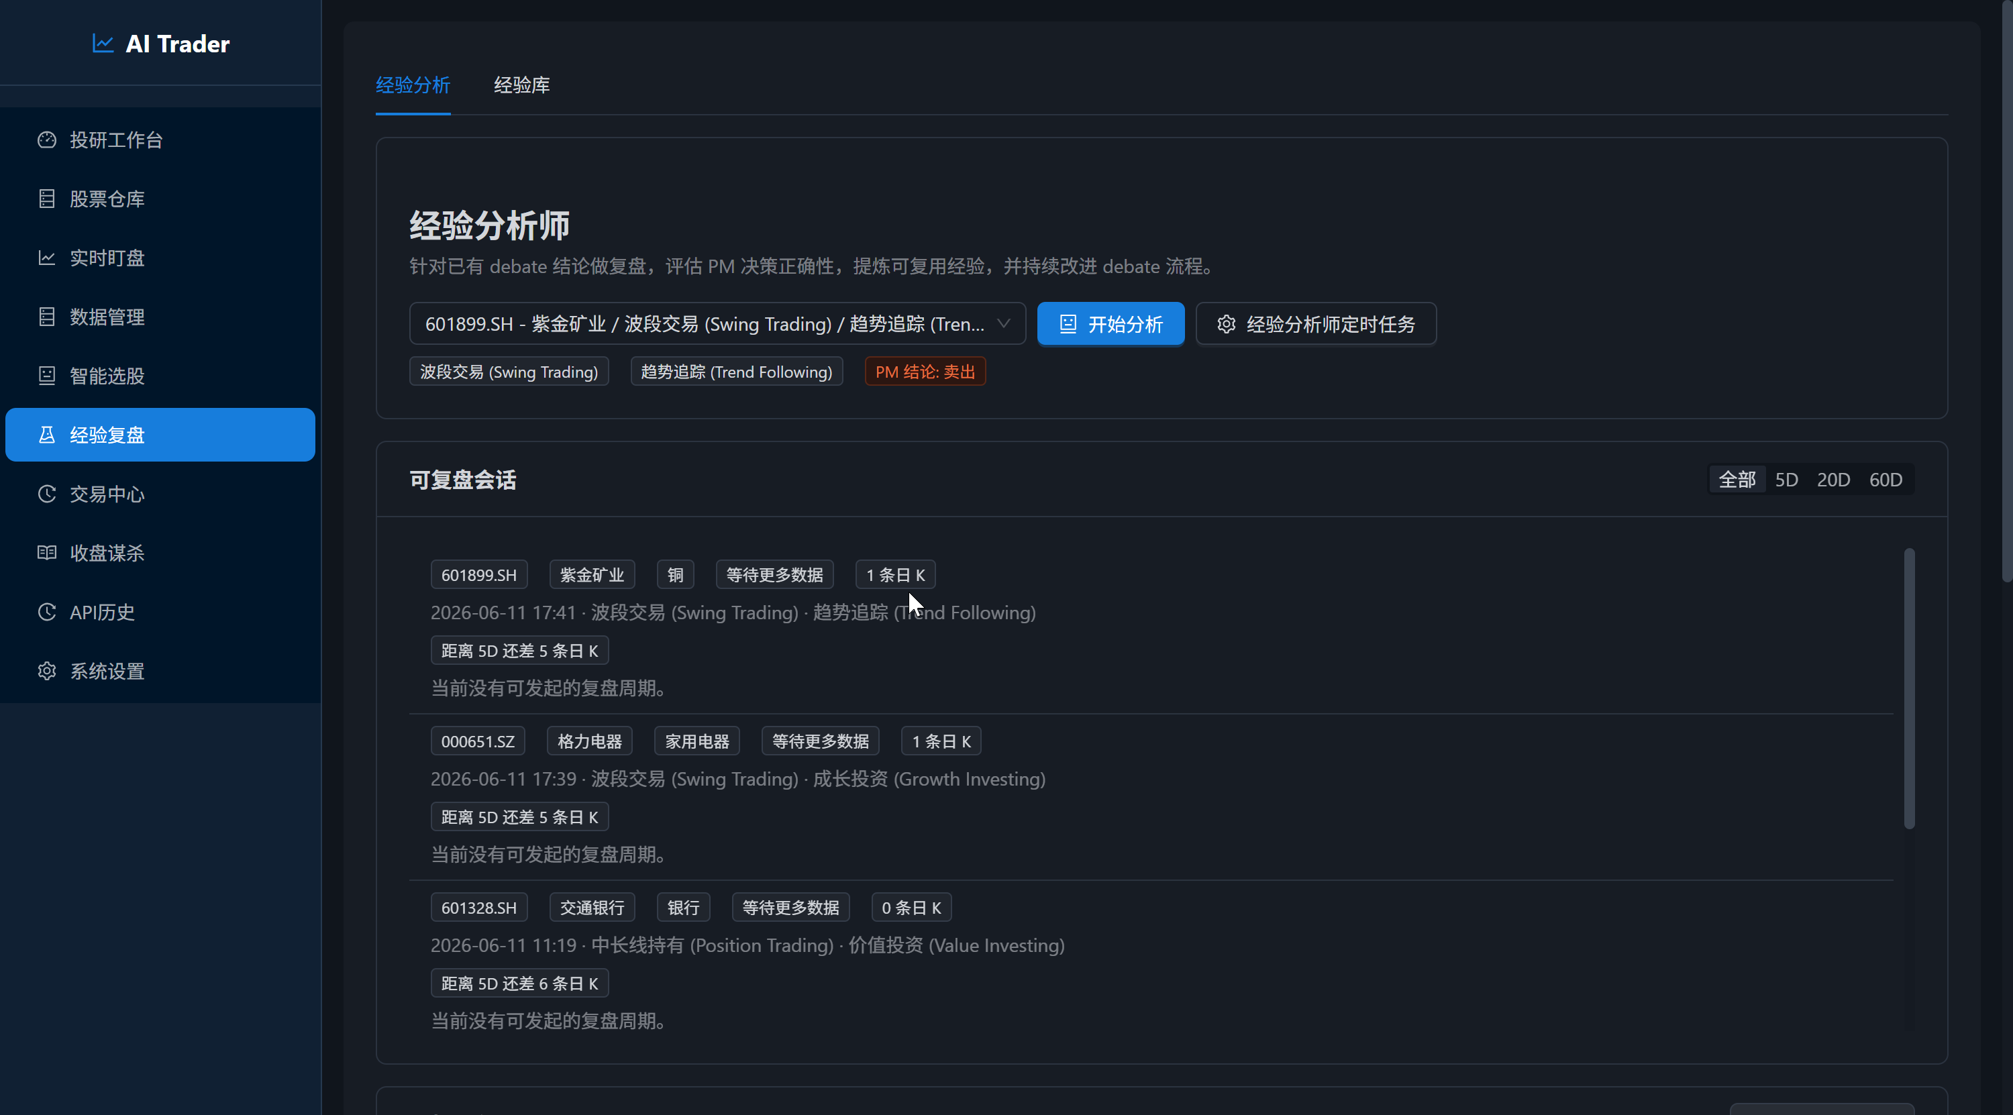Open 智能选股 from sidebar

[x=160, y=376]
